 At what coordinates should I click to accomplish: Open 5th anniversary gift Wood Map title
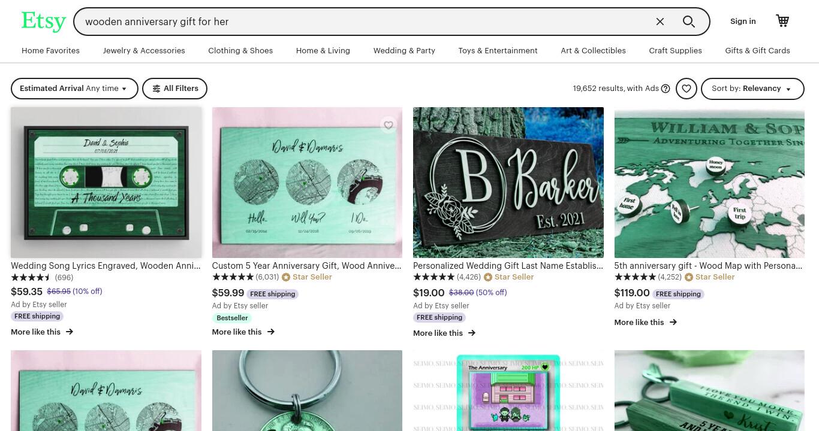(x=708, y=266)
